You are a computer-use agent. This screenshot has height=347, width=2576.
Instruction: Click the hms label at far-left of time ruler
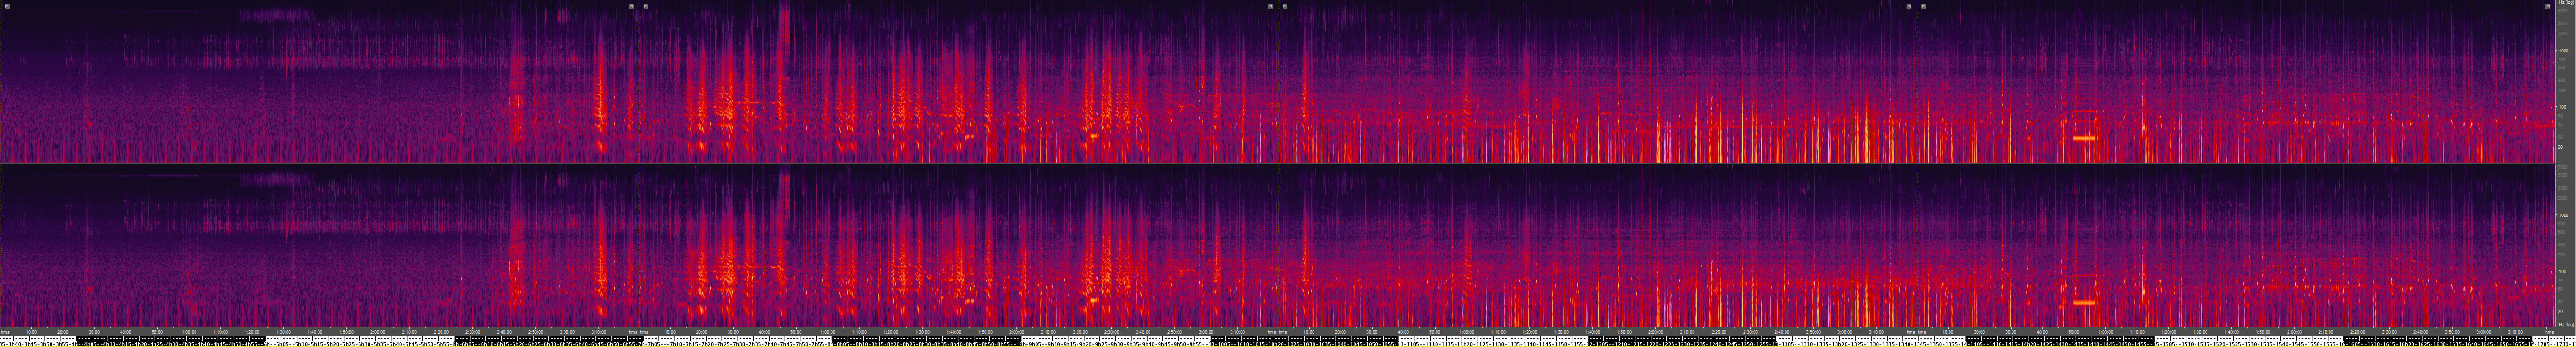coord(5,332)
